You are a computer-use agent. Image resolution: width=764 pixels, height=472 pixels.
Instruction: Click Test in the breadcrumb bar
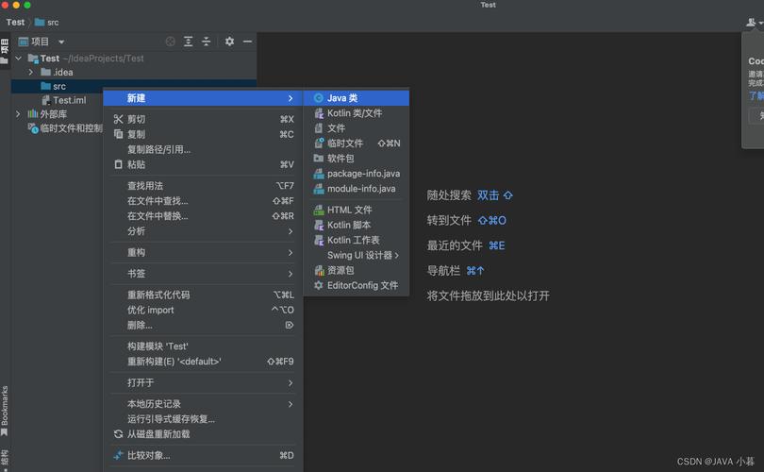[15, 23]
